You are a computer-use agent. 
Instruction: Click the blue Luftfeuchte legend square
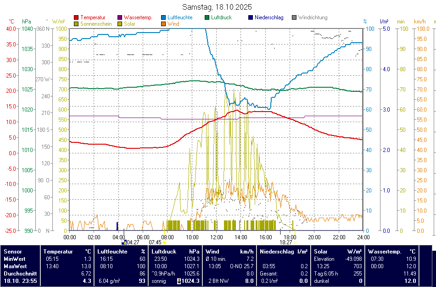164,18
